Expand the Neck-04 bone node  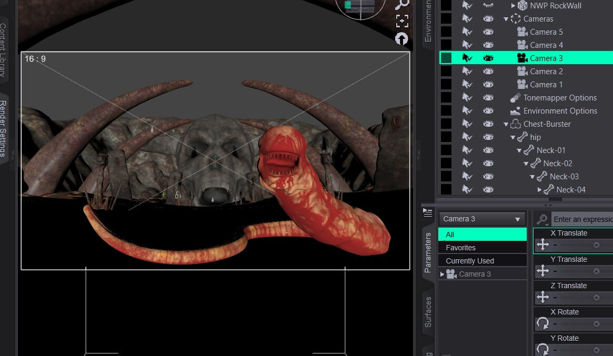pos(539,190)
